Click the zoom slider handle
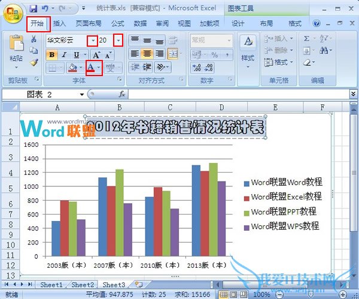359x299 pixels. coord(311,294)
